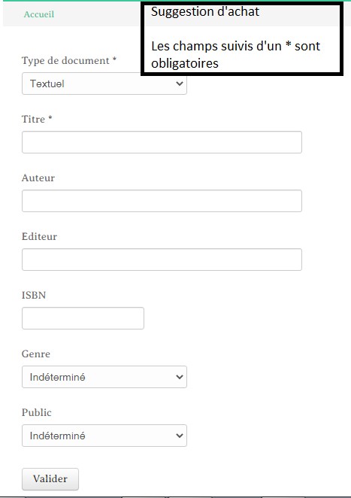This screenshot has width=351, height=498.
Task: Click the Public label text
Action: 37,412
